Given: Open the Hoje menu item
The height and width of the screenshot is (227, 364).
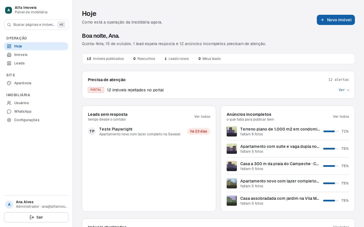Looking at the screenshot, I should tap(36, 46).
